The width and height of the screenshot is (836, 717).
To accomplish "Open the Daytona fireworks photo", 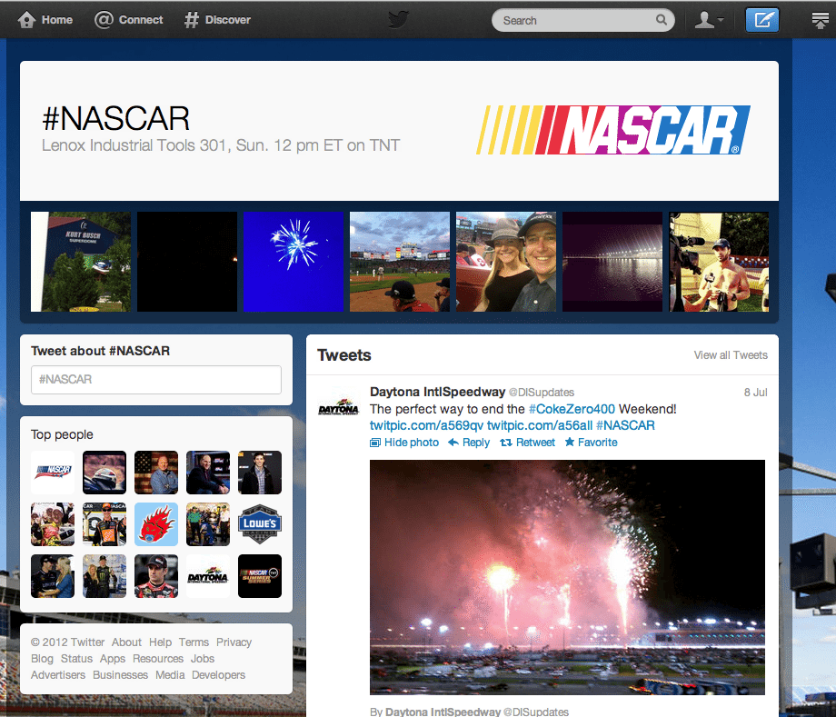I will click(x=567, y=577).
